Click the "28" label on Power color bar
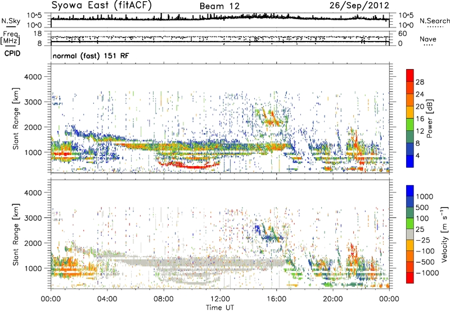Image resolution: width=450 pixels, height=311 pixels. point(420,82)
